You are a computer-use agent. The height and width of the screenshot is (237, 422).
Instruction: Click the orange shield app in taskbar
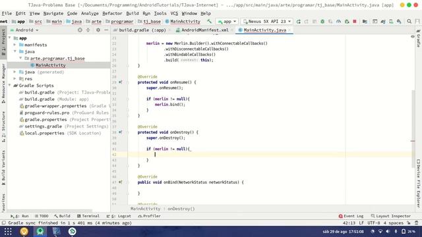[24, 231]
